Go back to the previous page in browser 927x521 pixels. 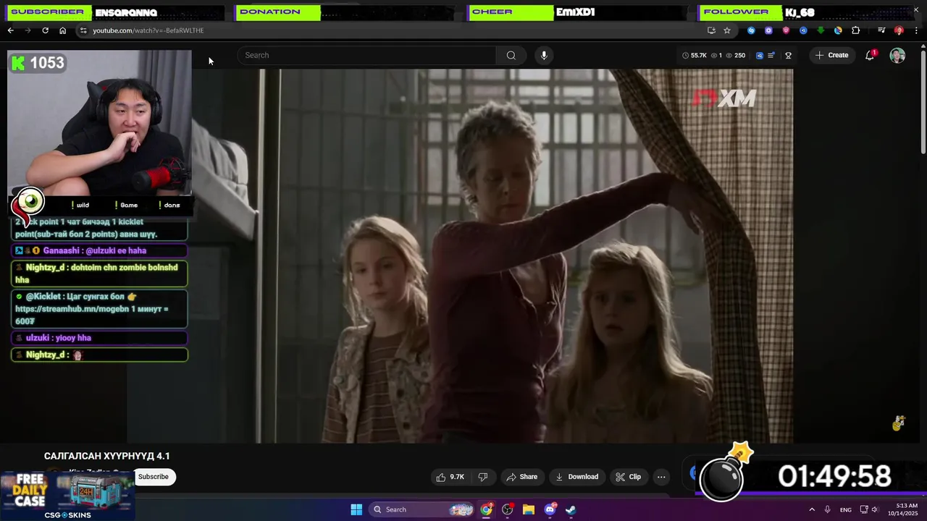coord(10,30)
